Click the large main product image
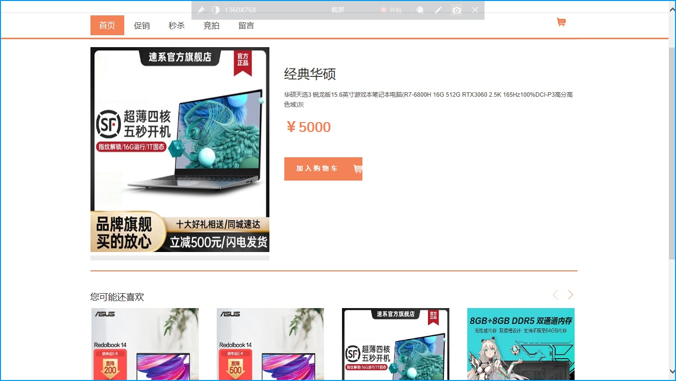 (x=180, y=149)
